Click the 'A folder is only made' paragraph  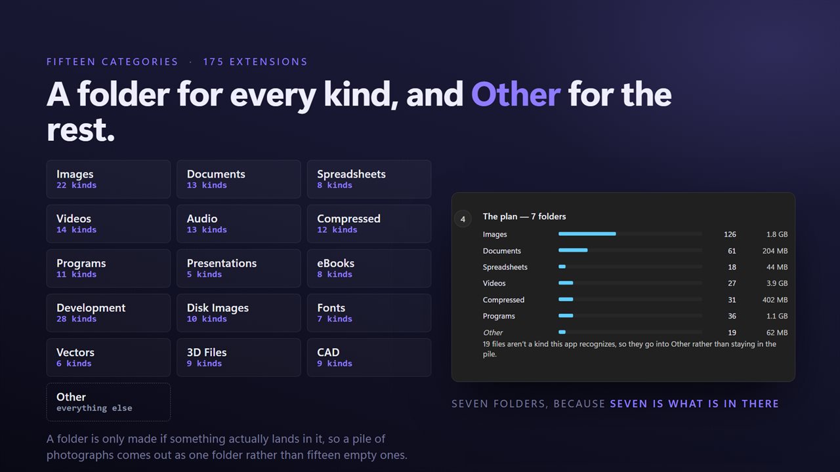coord(227,446)
